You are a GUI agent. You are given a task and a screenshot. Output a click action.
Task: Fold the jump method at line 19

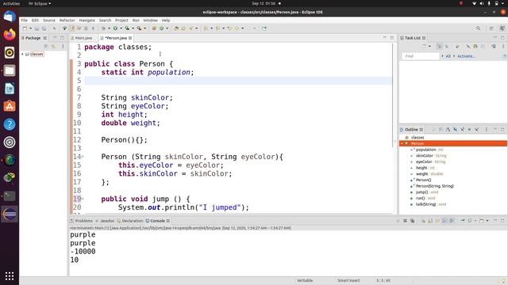[x=83, y=199]
